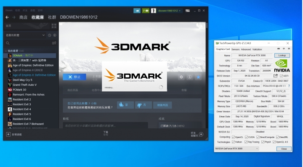Open the add friends plus icon
The image size is (303, 167).
coord(201,134)
